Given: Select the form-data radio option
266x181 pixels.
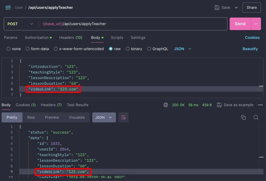Looking at the screenshot, I should pos(28,49).
